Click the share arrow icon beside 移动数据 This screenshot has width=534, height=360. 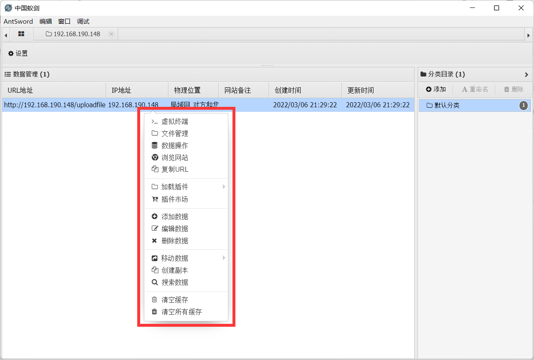pyautogui.click(x=154, y=258)
